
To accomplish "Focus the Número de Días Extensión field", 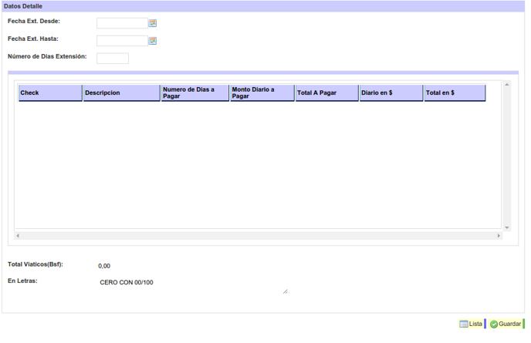I will tap(113, 58).
